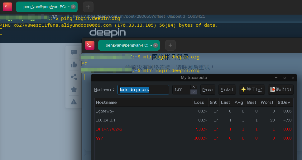
Task: Add new tab in back terminal window
Action: [88, 7]
